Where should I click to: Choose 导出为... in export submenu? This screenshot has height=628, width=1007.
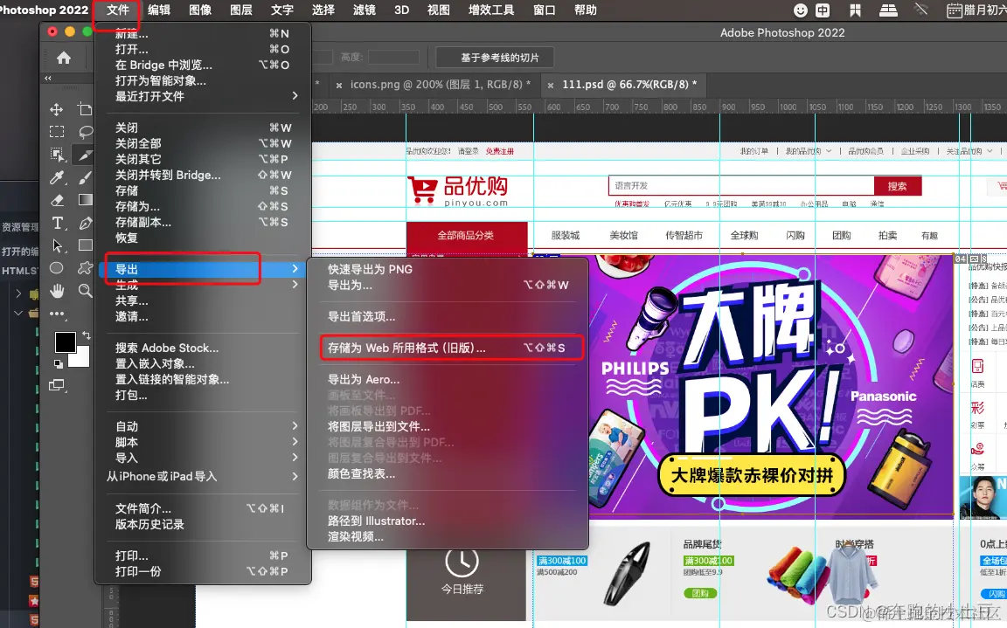pos(448,285)
